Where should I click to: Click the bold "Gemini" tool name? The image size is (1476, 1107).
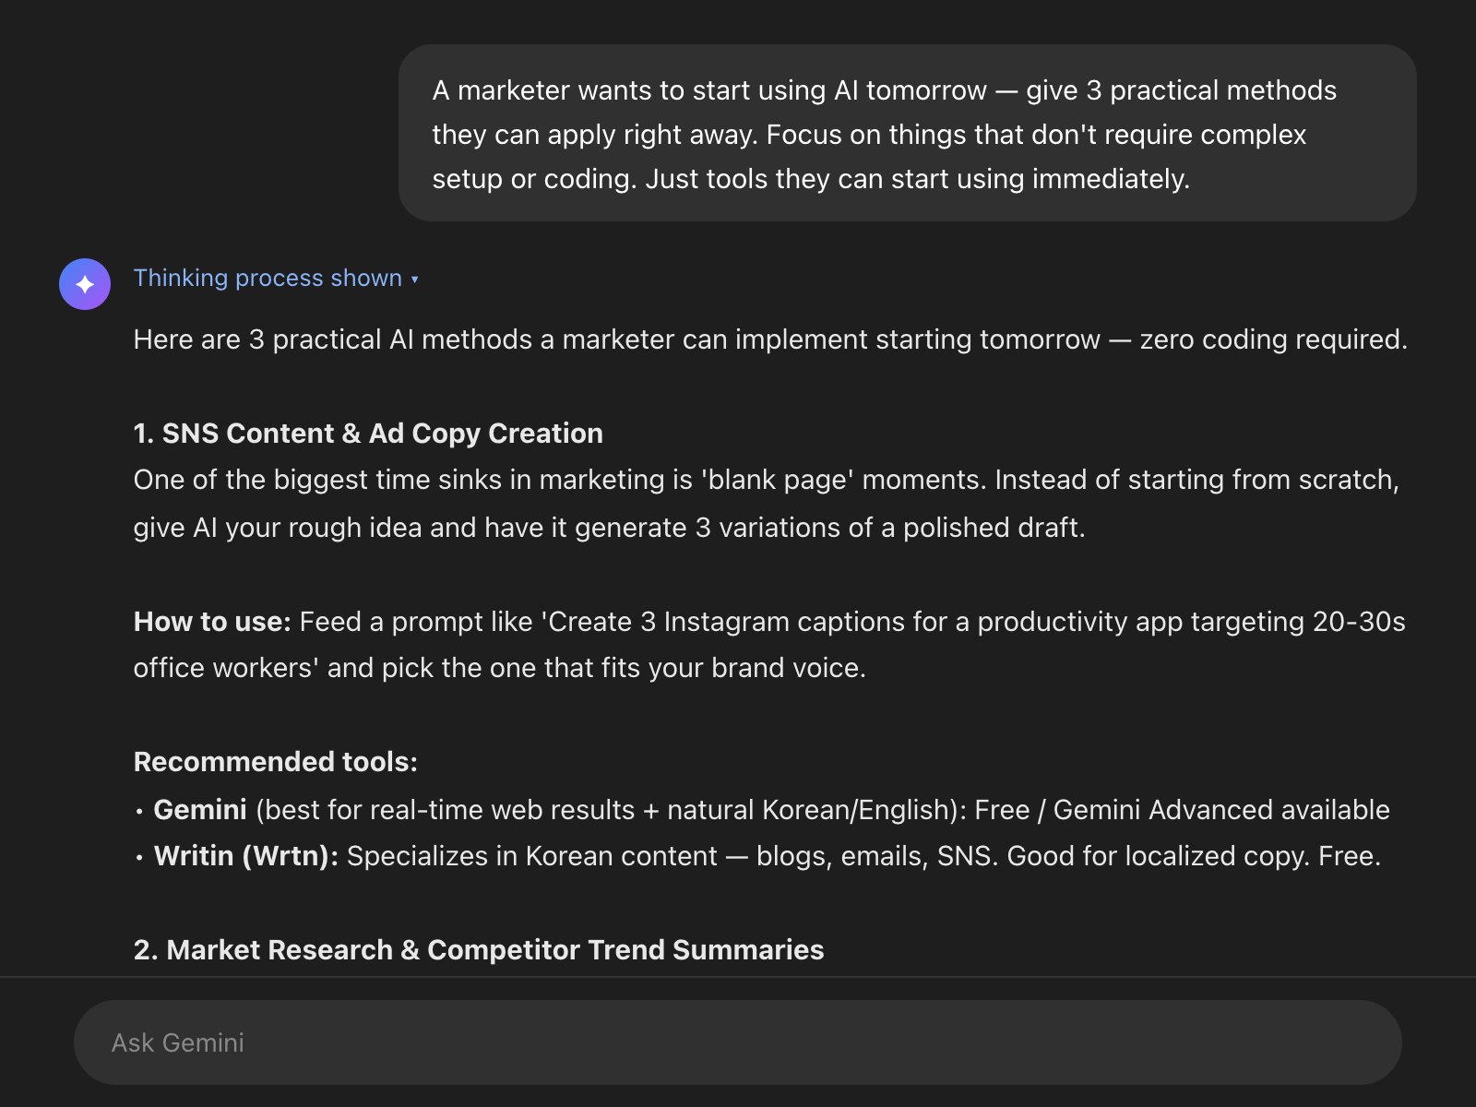[200, 810]
